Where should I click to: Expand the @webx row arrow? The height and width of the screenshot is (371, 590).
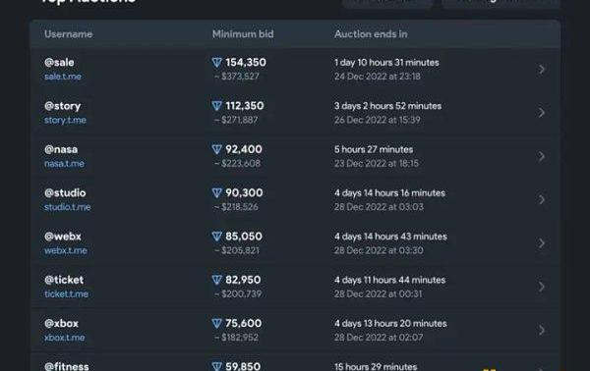pyautogui.click(x=542, y=243)
